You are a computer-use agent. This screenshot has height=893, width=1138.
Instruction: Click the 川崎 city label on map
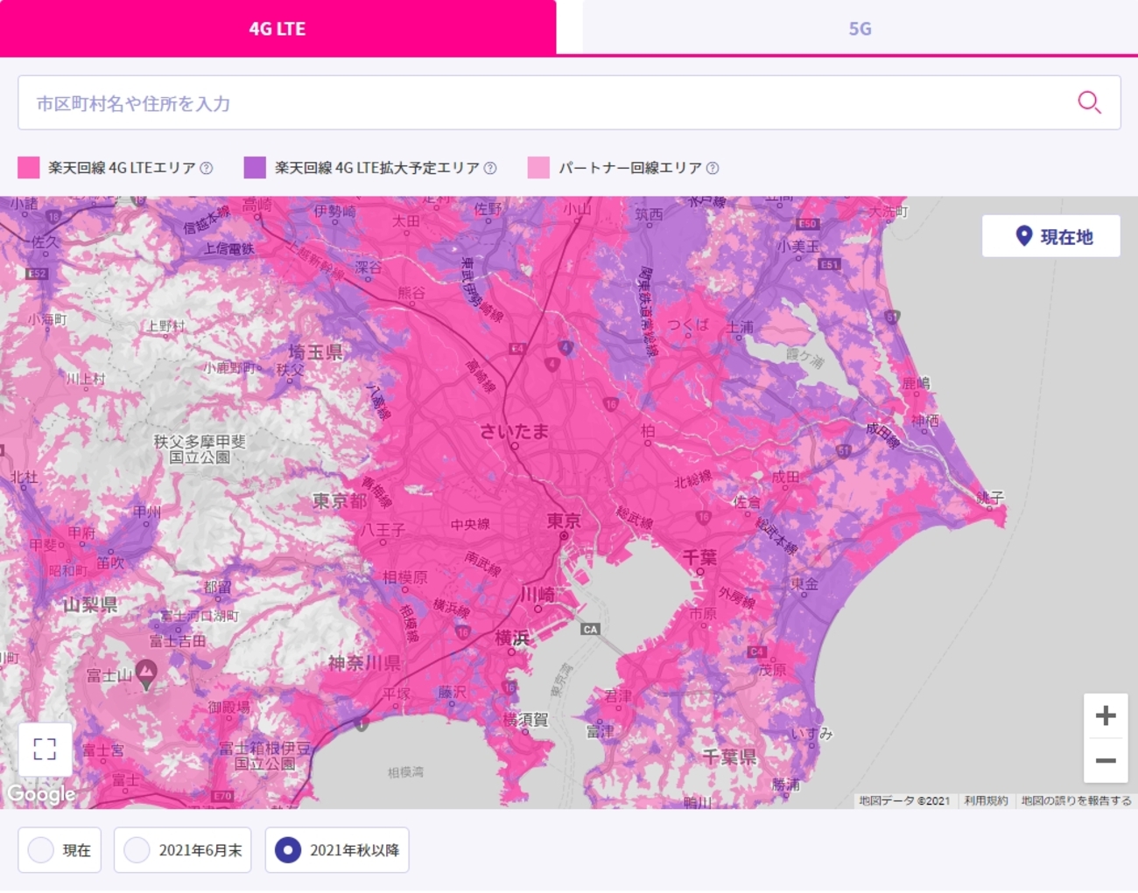point(537,594)
